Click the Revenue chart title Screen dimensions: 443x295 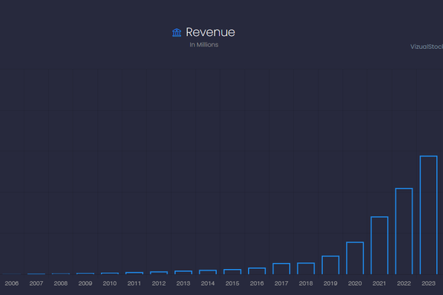click(210, 32)
